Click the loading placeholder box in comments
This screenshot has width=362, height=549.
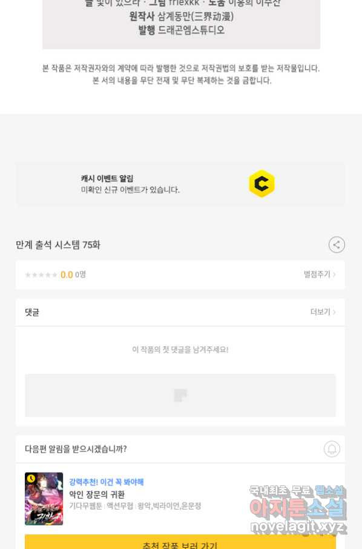tap(180, 395)
